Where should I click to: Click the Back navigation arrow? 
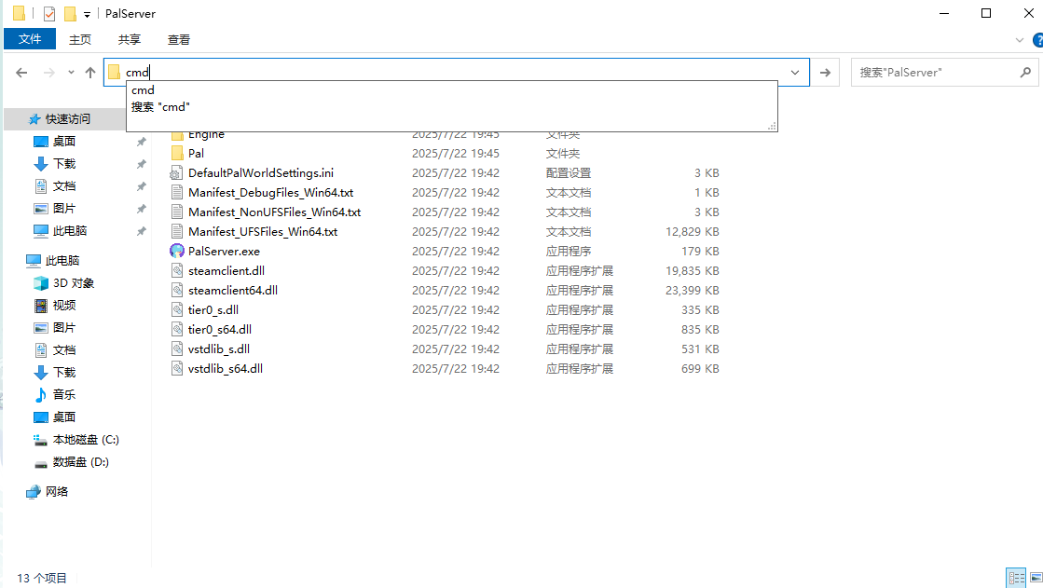click(x=21, y=73)
